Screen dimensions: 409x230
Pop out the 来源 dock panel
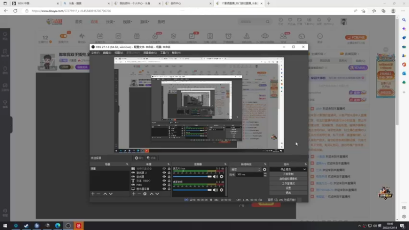pyautogui.click(x=168, y=164)
